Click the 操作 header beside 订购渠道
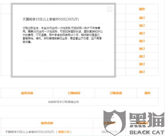 [x=147, y=93]
